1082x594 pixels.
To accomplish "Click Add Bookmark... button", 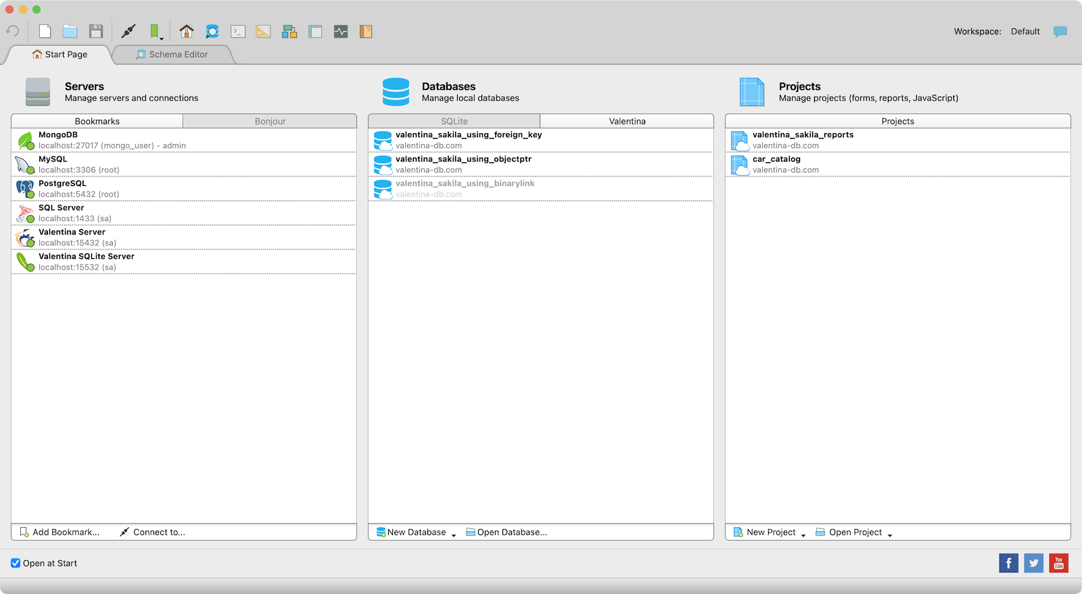I will tap(60, 533).
